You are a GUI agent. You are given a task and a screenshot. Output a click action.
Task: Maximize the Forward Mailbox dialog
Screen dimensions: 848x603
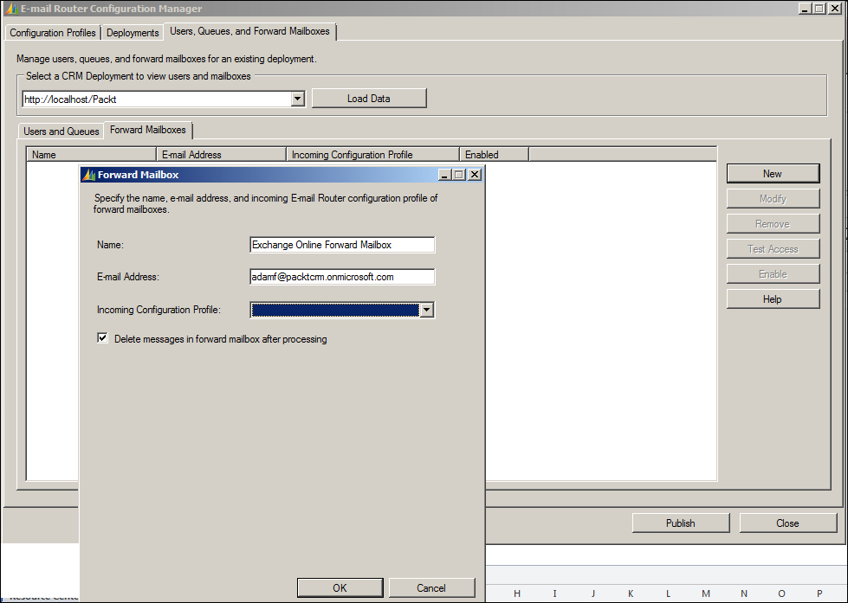point(458,175)
